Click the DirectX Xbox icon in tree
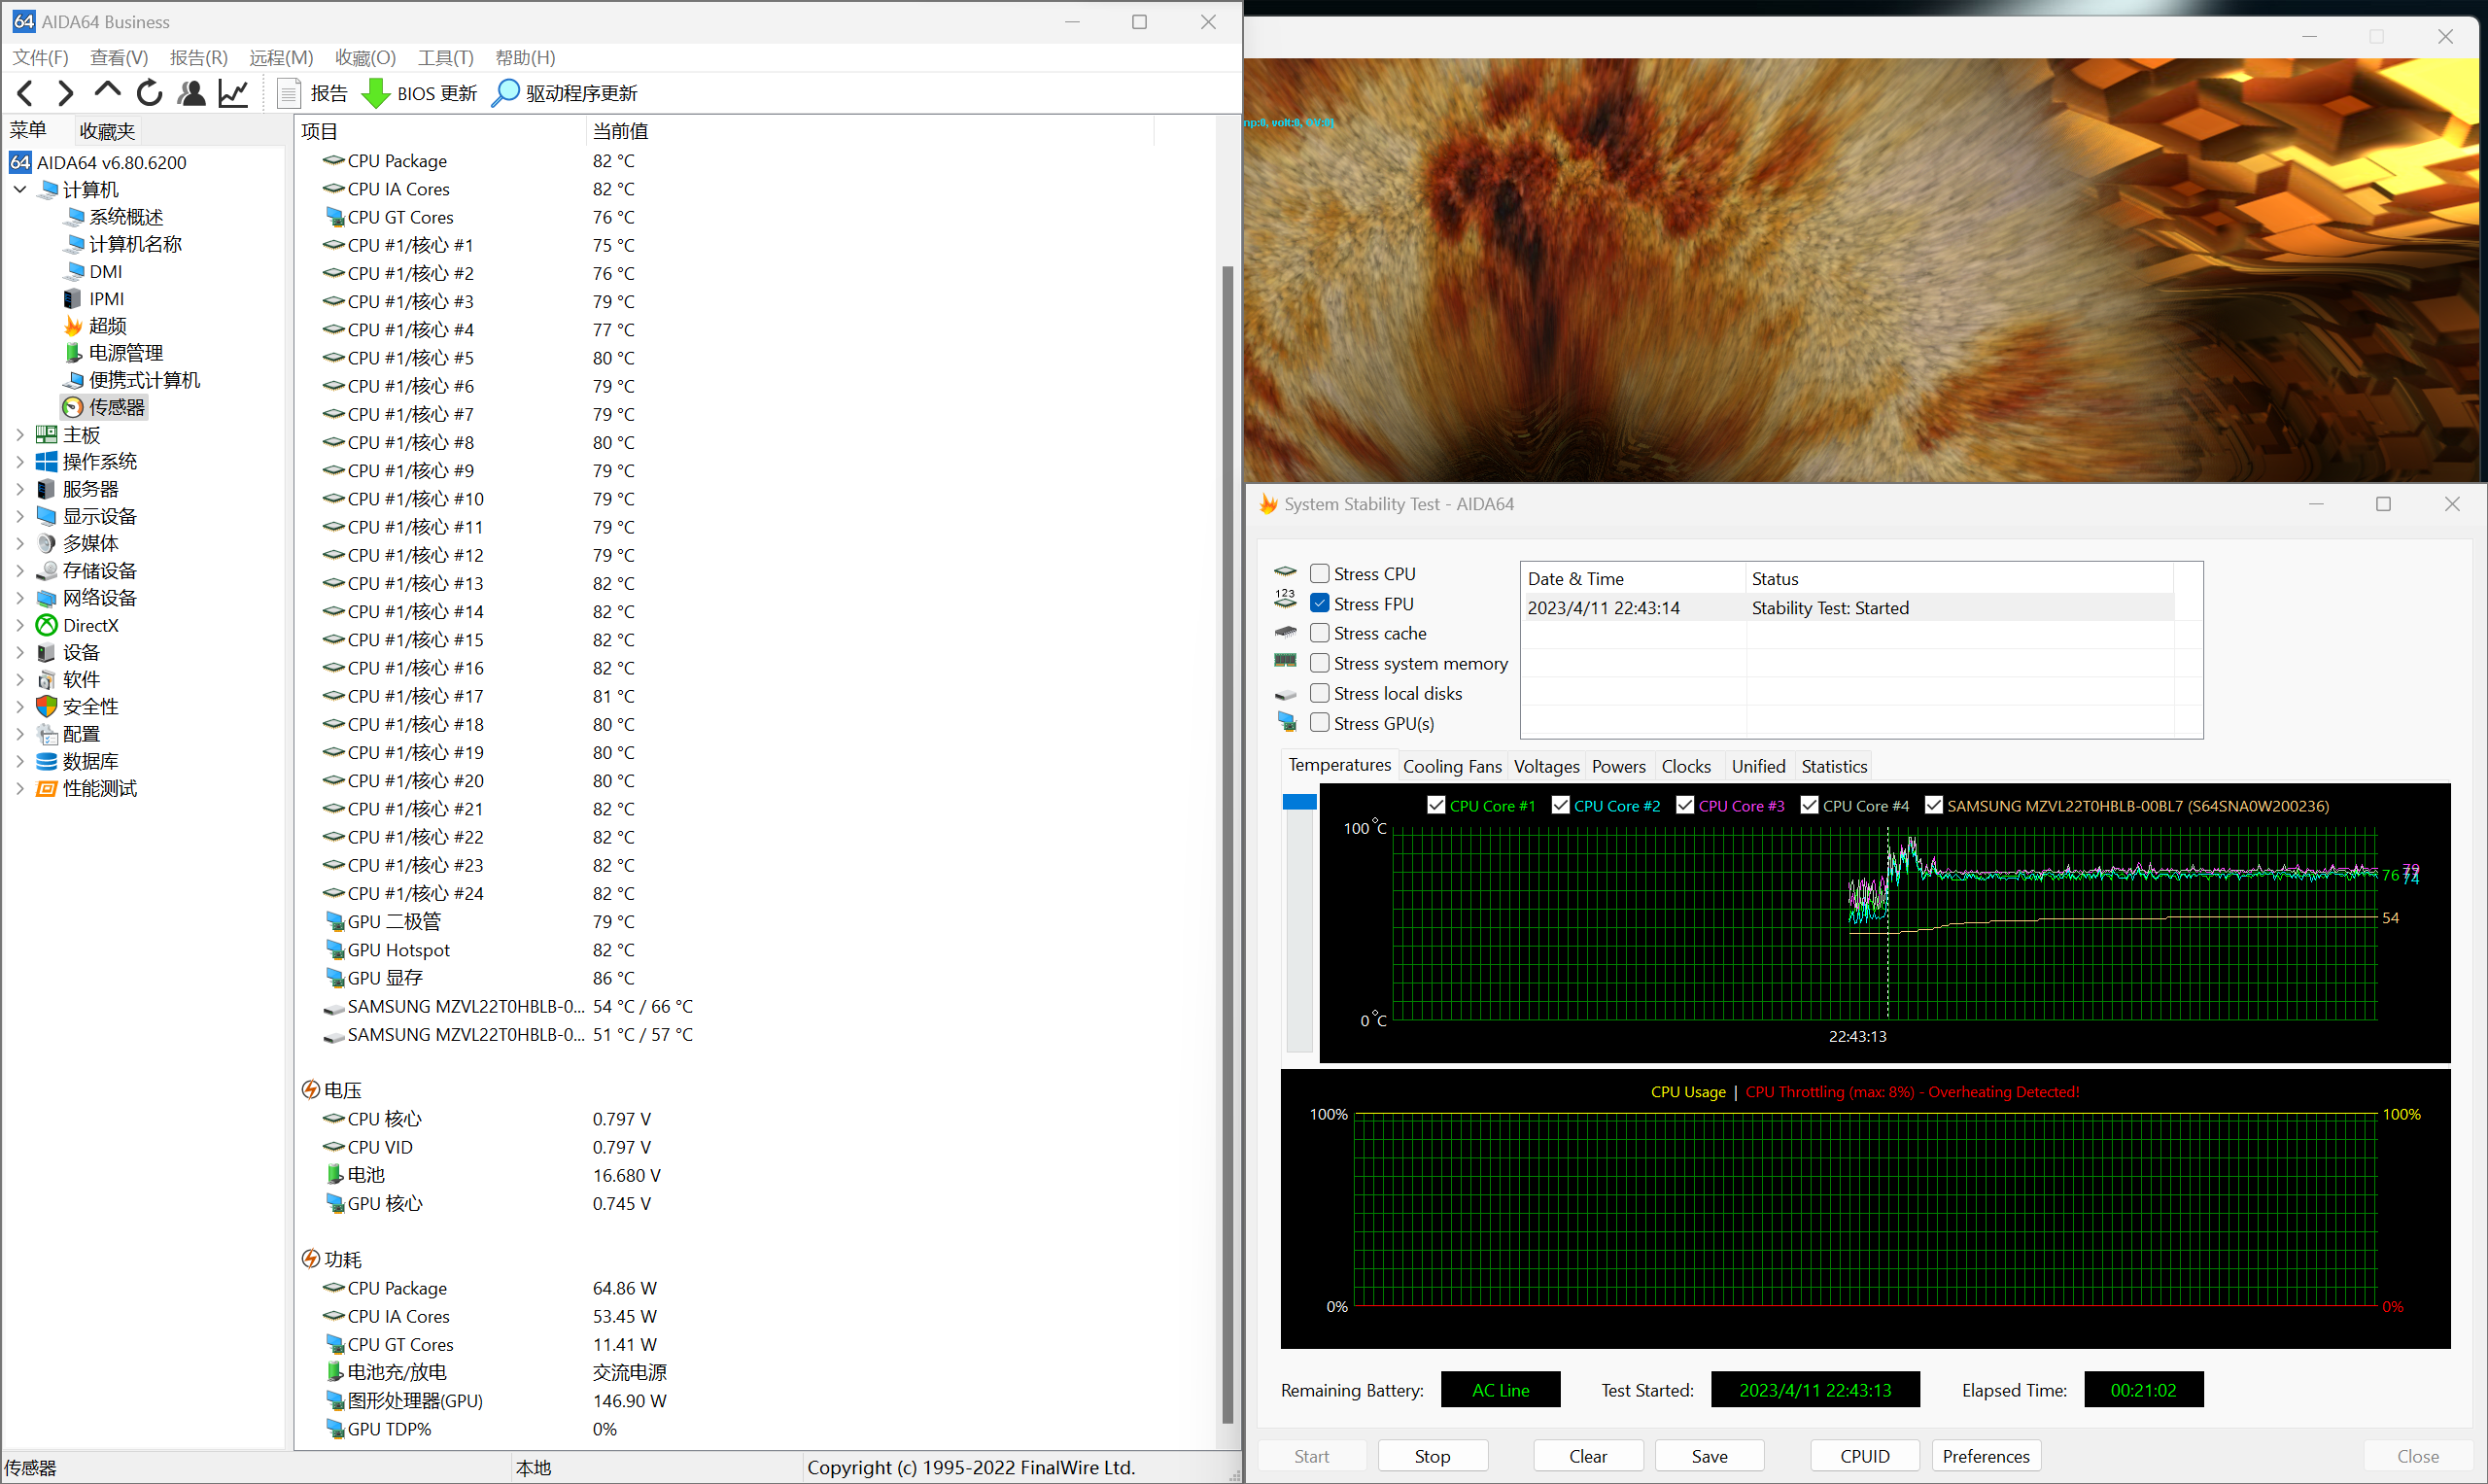 tap(46, 625)
